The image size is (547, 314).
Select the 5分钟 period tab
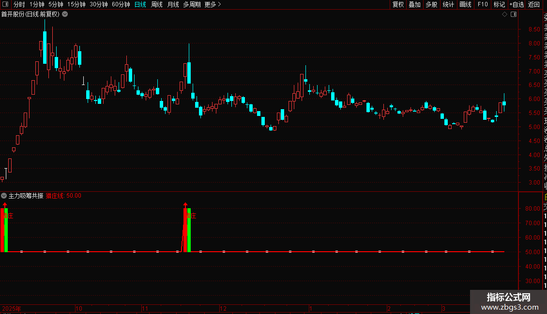[x=56, y=4]
